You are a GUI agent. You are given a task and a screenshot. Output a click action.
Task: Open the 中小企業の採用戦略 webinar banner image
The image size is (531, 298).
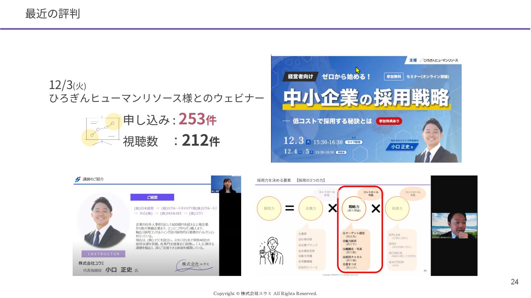point(366,109)
